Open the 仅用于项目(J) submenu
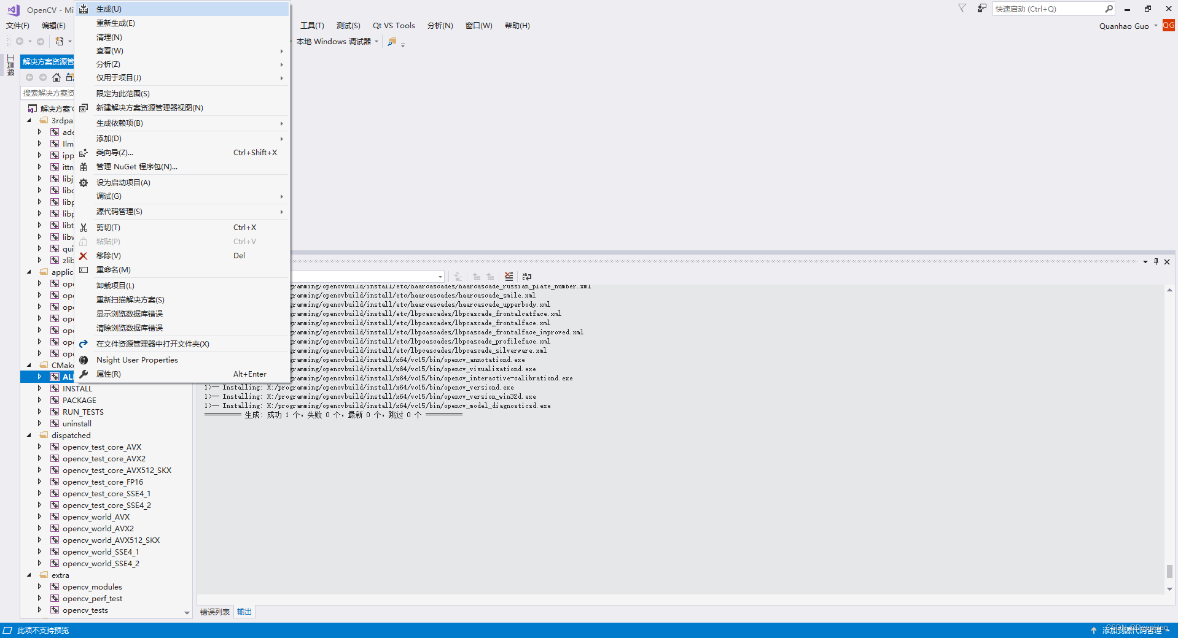Viewport: 1178px width, 638px height. click(x=182, y=78)
